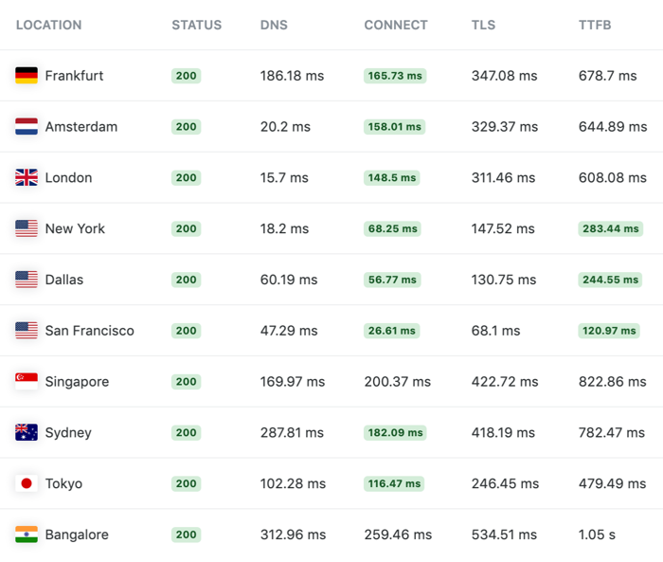
Task: Select the 165.73 ms connect badge
Action: (395, 76)
